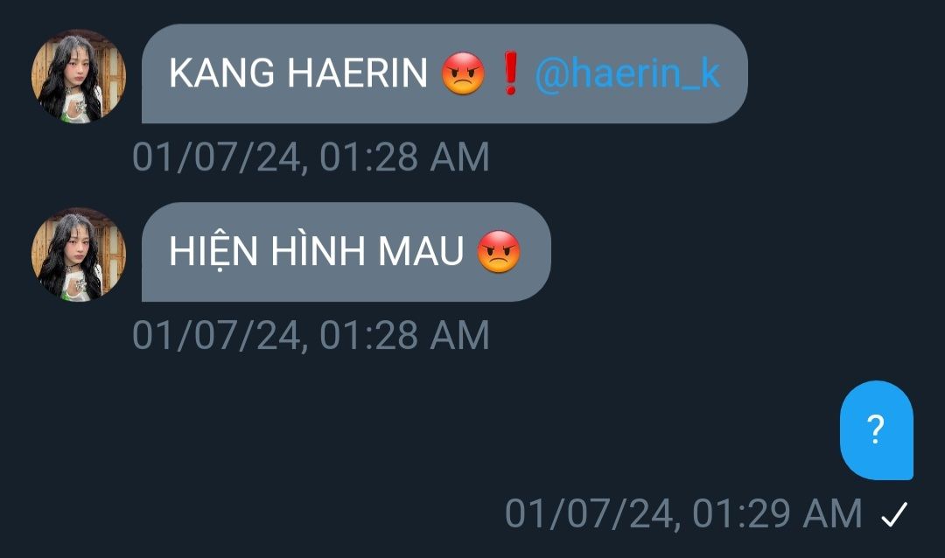Select the blue question mark reply bubble
945x558 pixels.
[876, 430]
